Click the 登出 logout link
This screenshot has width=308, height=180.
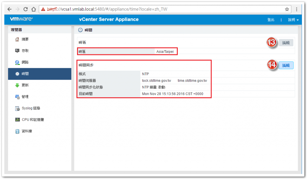click(271, 20)
